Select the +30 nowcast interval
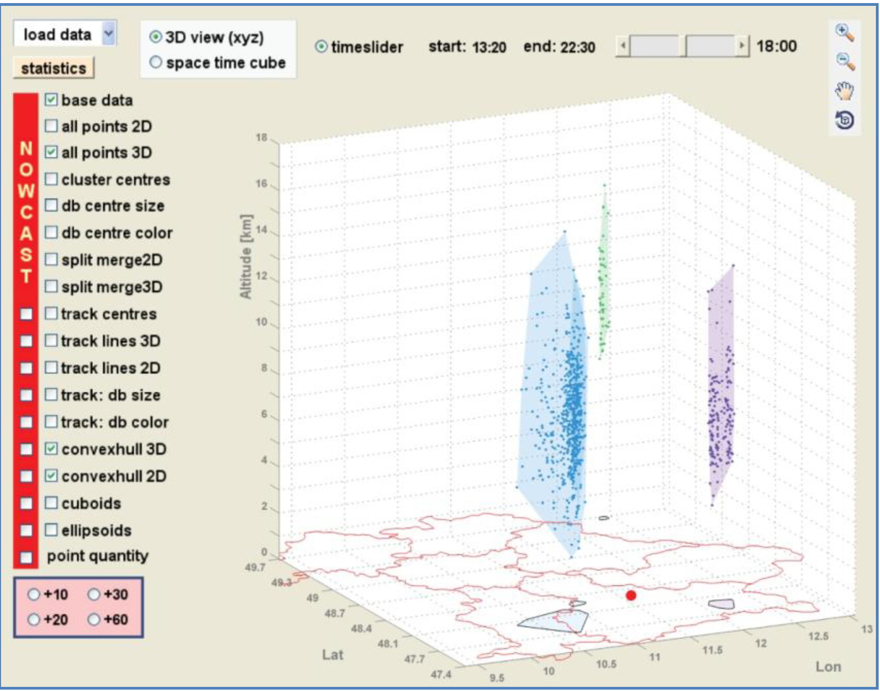 [x=94, y=594]
